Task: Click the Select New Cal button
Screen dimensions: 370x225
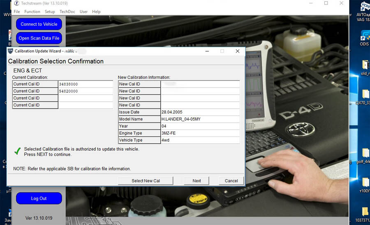Action: [x=146, y=181]
